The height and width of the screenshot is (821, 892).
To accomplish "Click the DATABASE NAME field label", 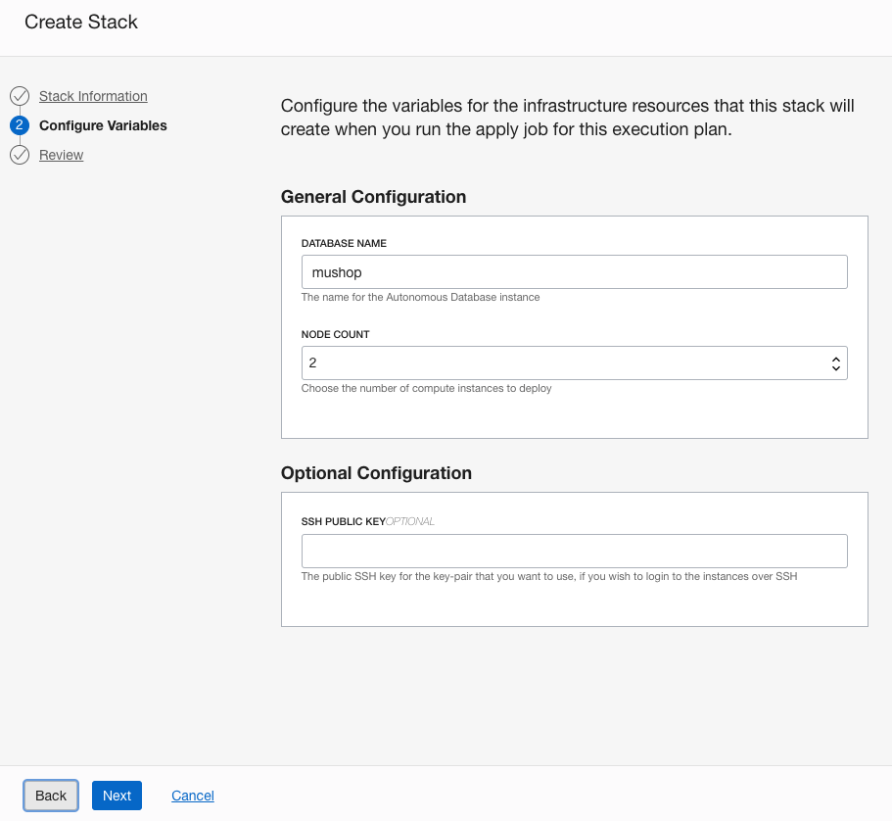I will pos(344,243).
